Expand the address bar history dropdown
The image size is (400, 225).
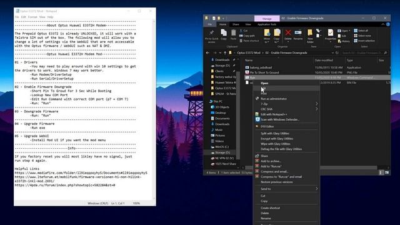pos(332,52)
